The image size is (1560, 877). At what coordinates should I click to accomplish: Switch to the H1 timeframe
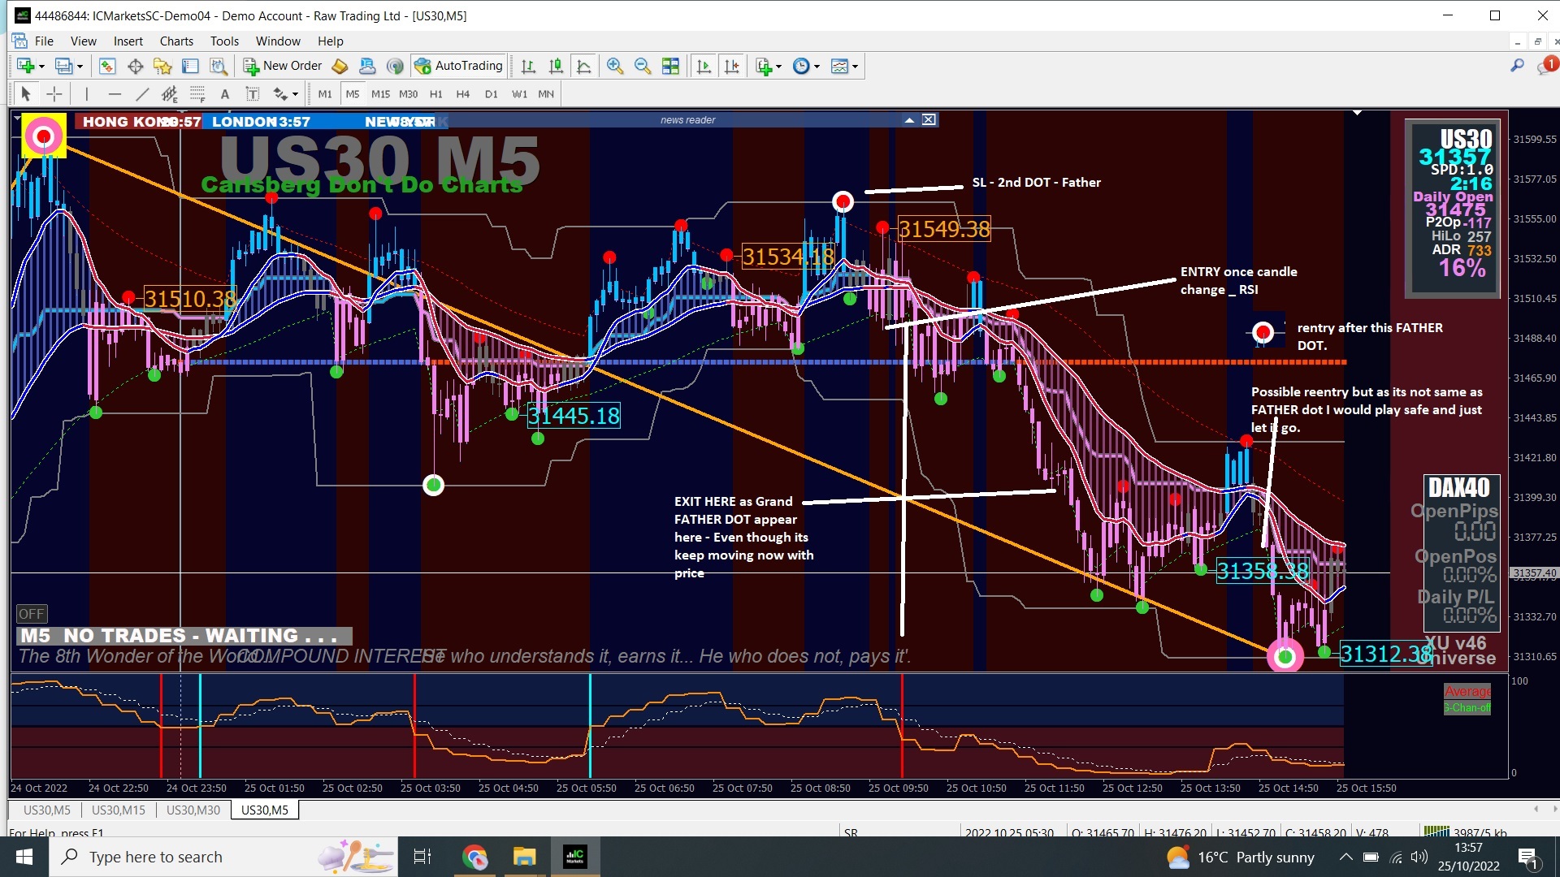pyautogui.click(x=435, y=94)
